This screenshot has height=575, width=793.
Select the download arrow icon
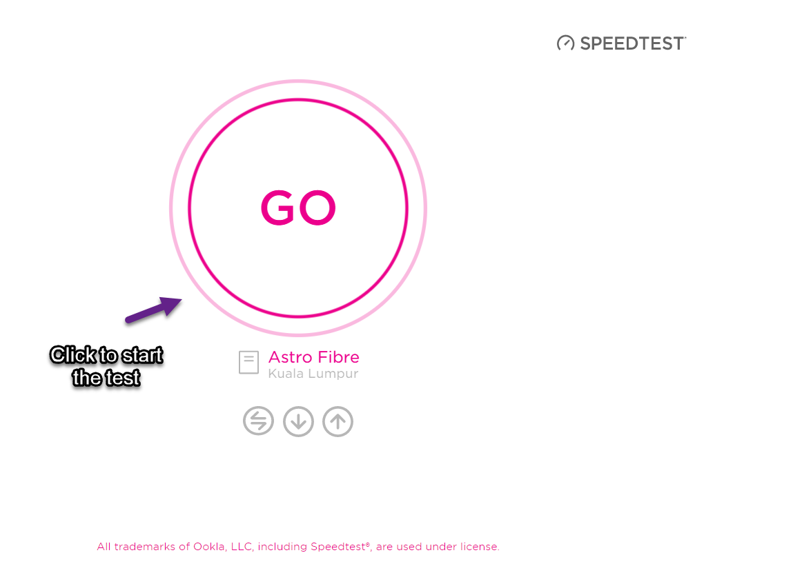(298, 421)
